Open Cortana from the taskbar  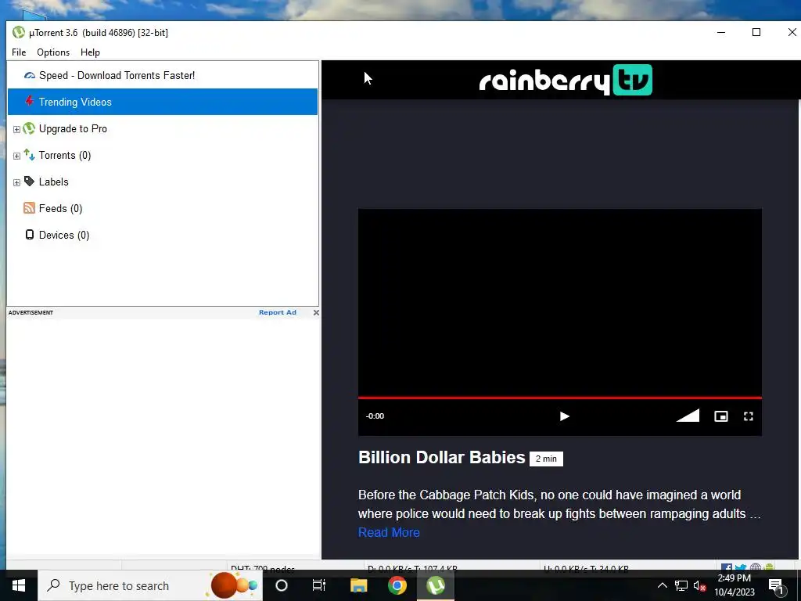click(x=282, y=585)
